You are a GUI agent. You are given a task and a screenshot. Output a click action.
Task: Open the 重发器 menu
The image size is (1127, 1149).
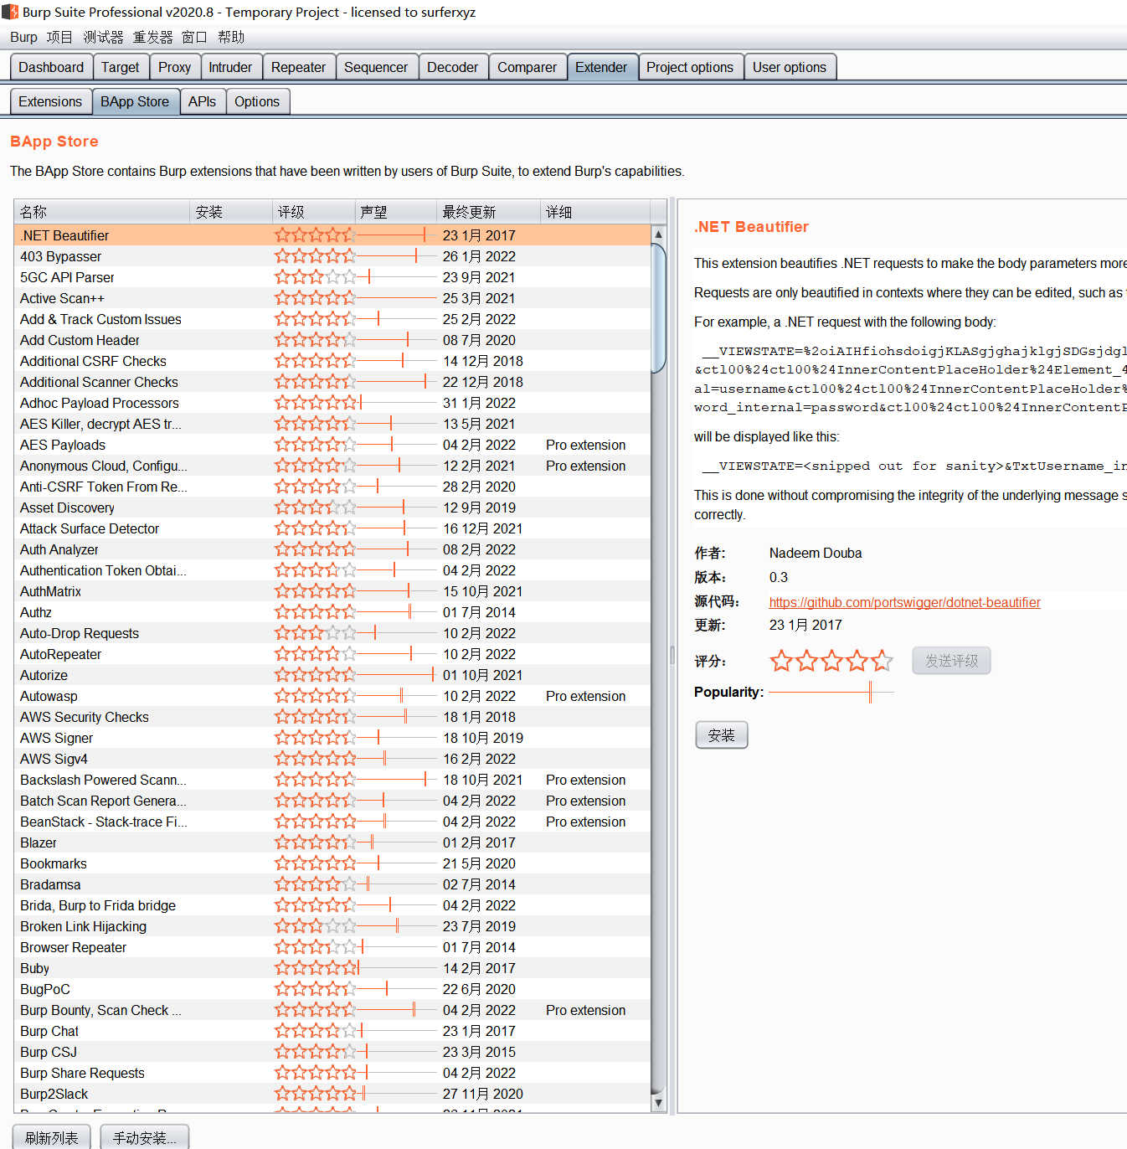click(x=152, y=37)
